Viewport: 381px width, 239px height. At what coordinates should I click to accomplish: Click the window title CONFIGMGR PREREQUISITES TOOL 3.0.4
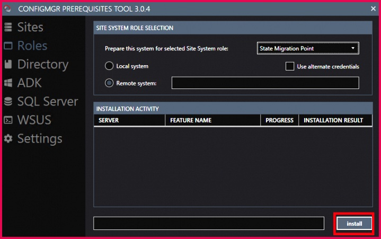pos(84,9)
